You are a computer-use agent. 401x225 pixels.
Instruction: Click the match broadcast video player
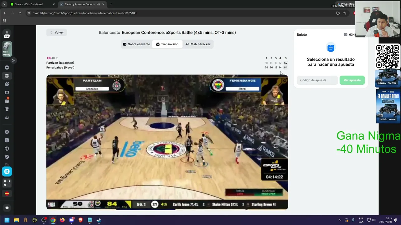pyautogui.click(x=167, y=142)
